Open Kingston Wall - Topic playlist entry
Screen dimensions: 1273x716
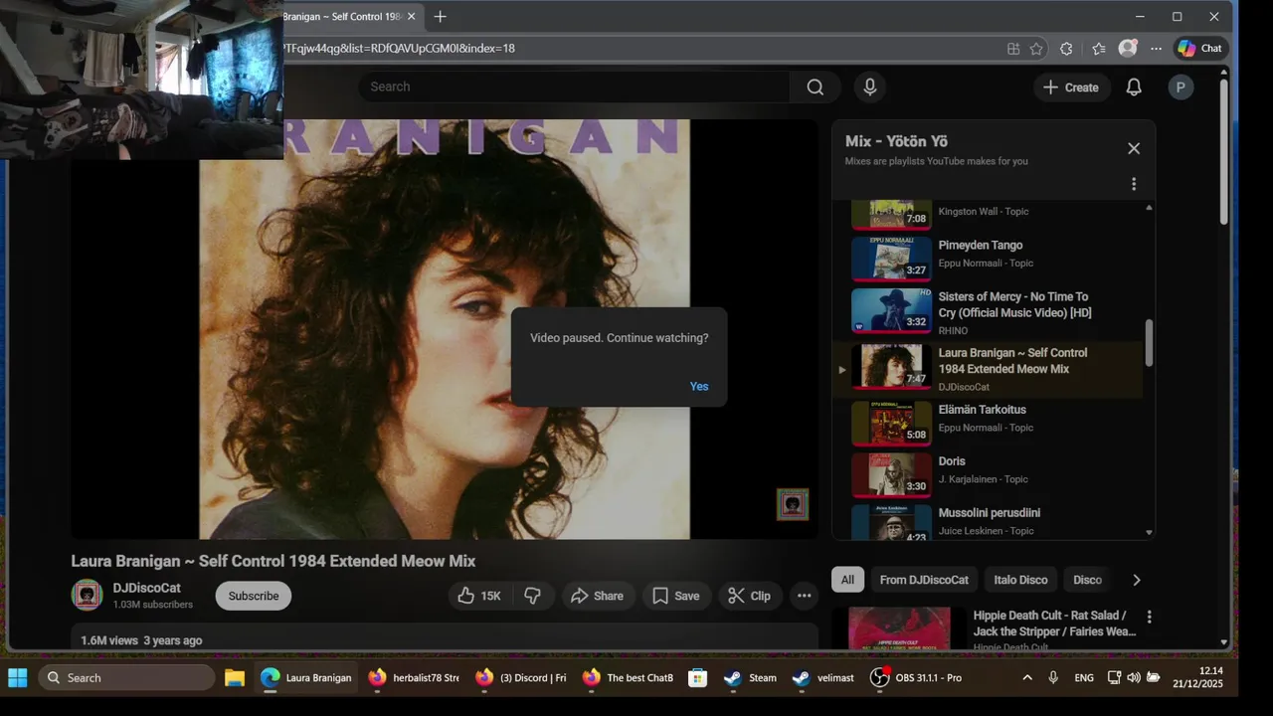click(988, 213)
